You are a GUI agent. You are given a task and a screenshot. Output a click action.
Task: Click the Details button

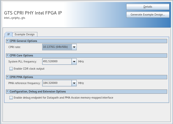[148, 7]
